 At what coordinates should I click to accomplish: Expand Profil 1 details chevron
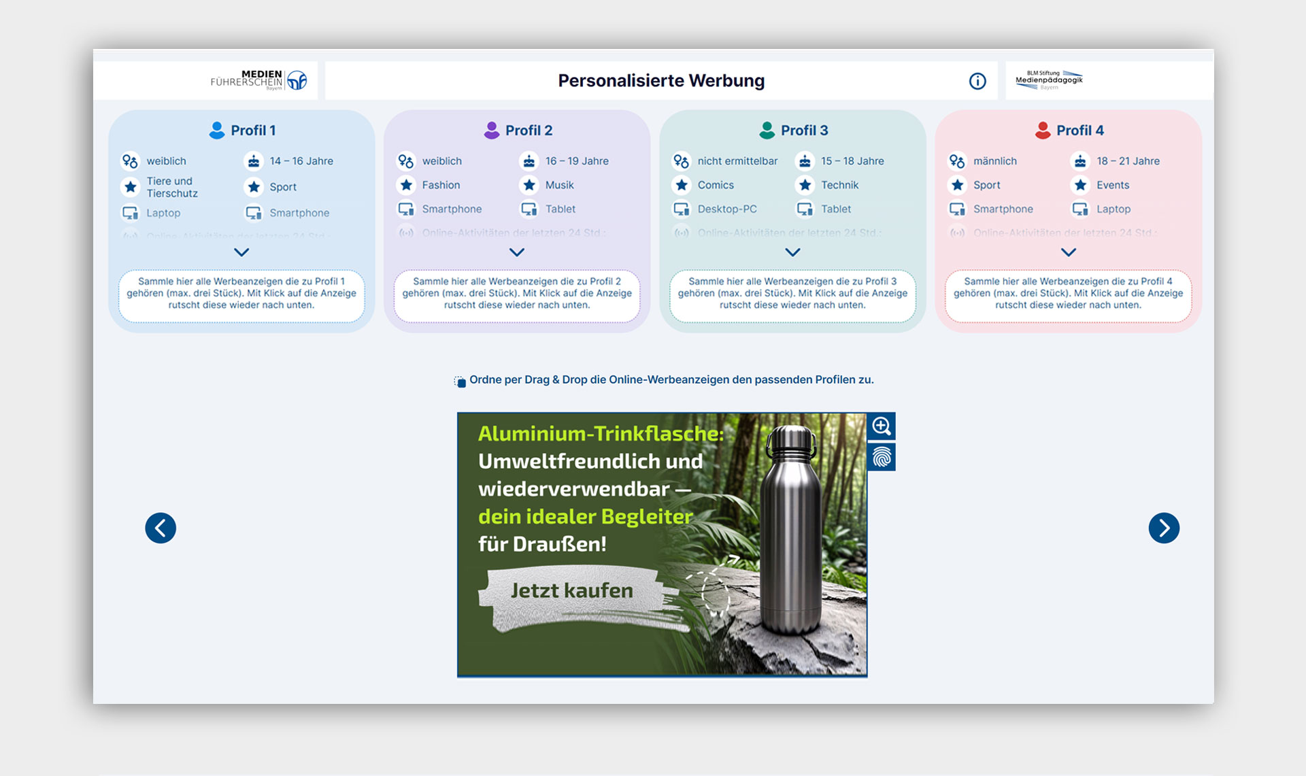coord(241,252)
